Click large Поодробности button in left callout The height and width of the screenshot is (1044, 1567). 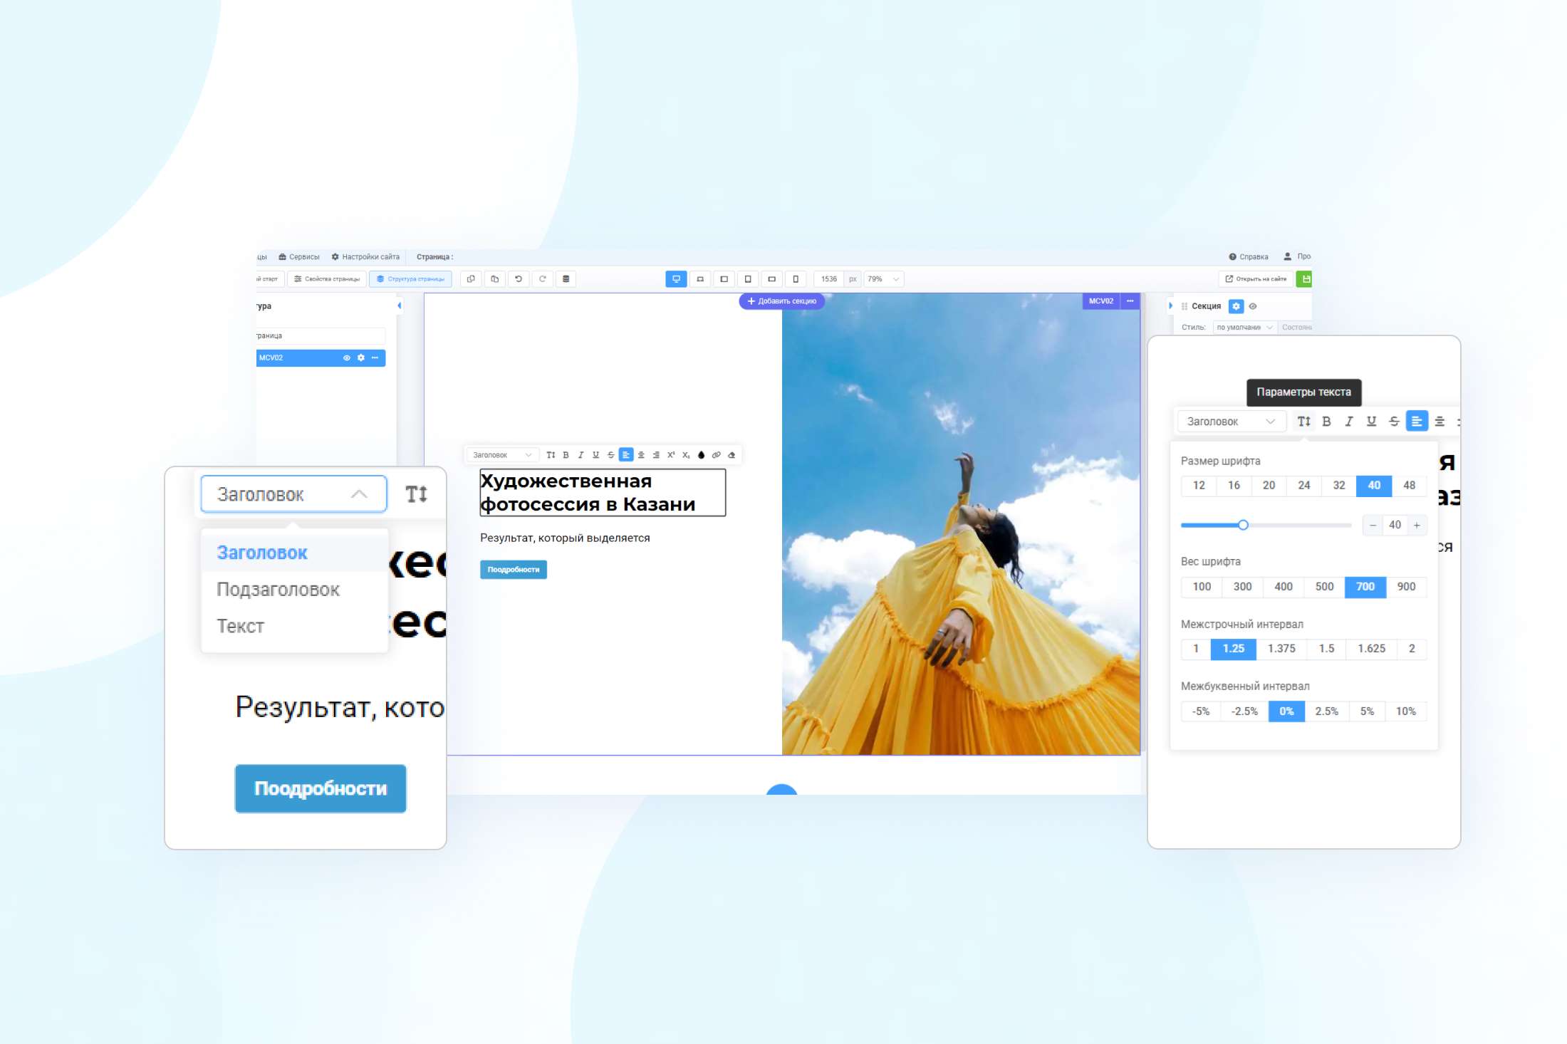(321, 788)
